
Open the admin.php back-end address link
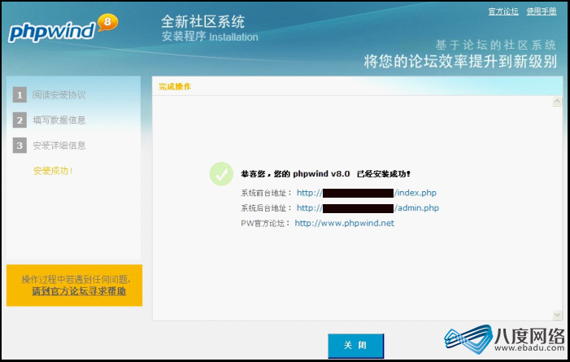tap(368, 208)
